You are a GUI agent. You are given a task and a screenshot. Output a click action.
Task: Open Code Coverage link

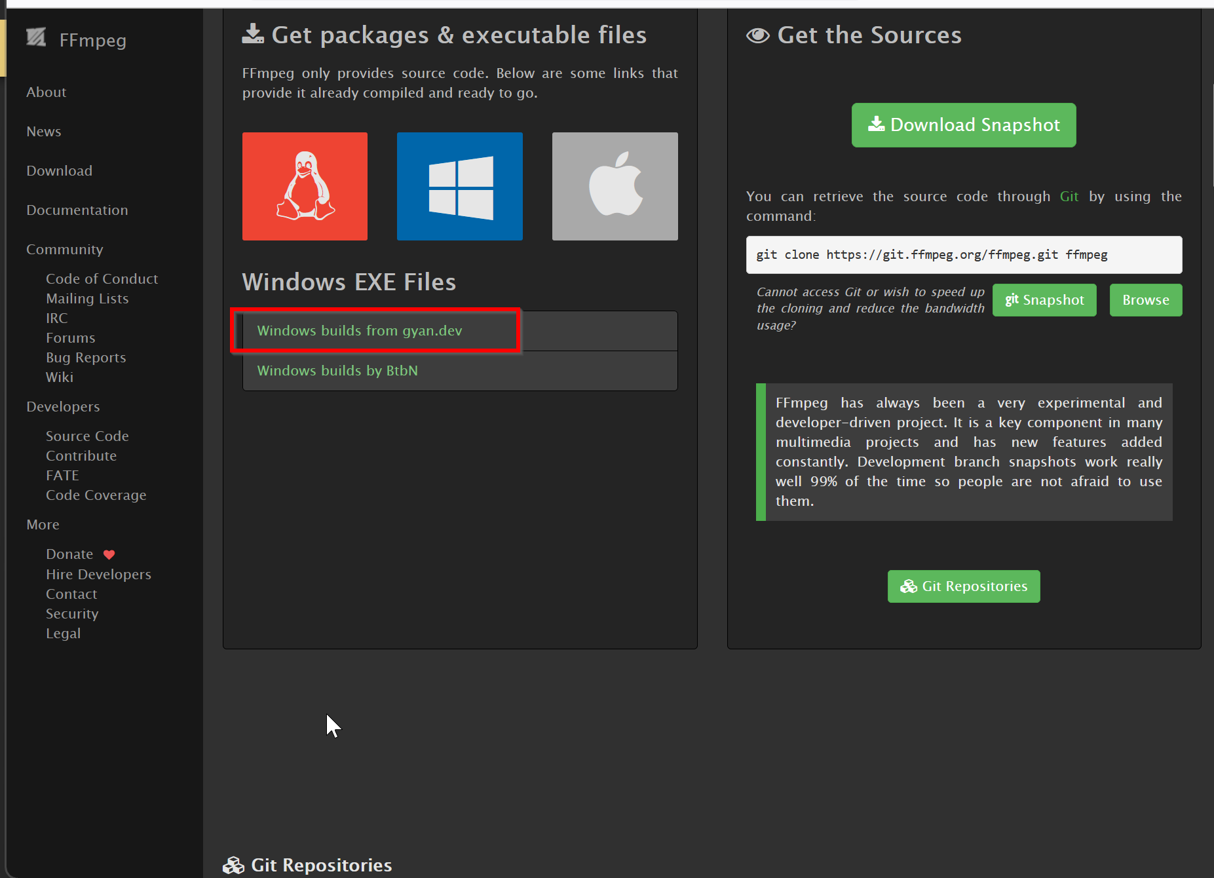coord(96,495)
